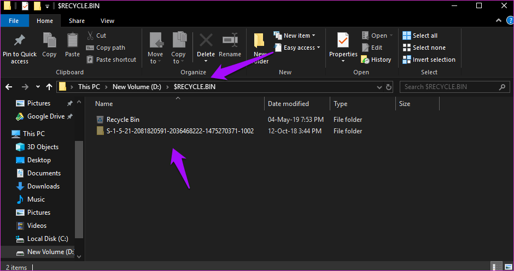
Task: Open the Easy access dropdown
Action: (x=297, y=48)
